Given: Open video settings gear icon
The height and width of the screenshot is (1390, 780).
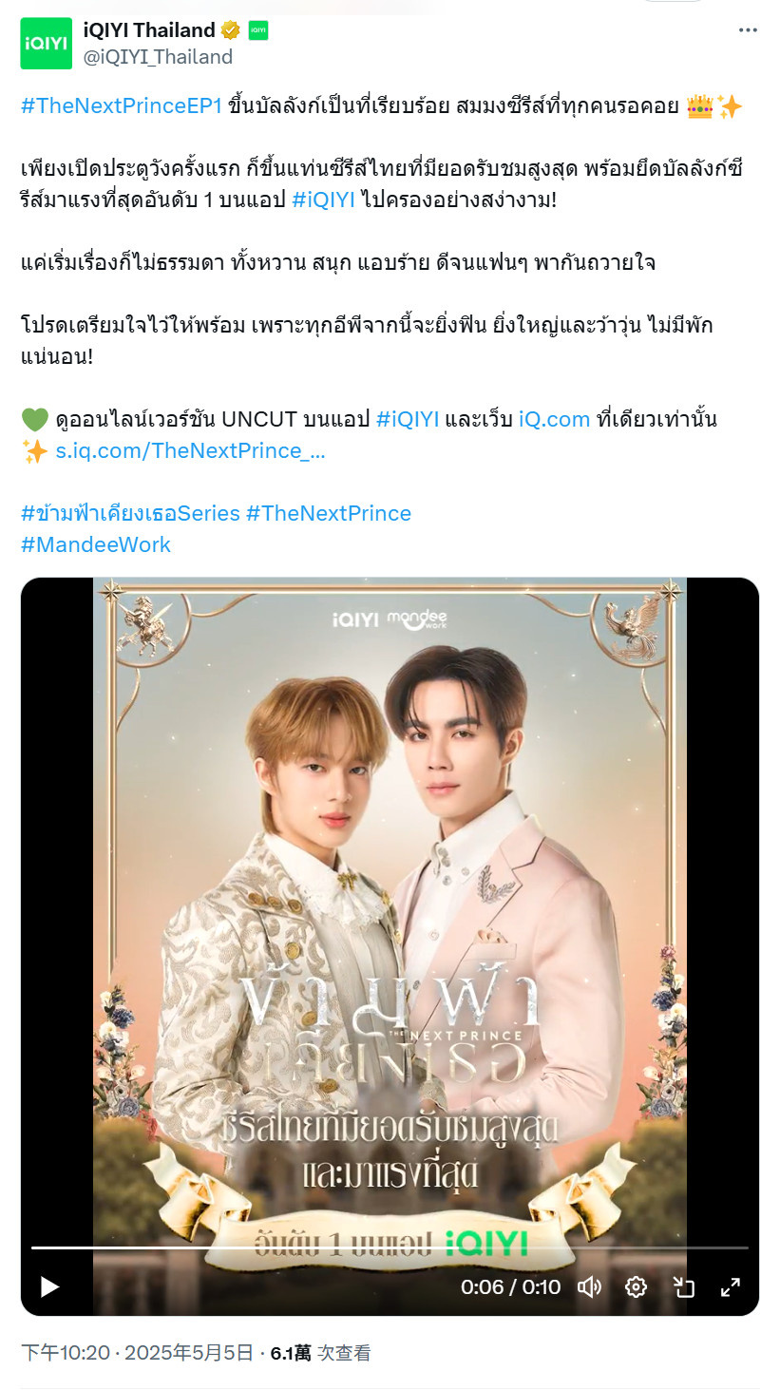Looking at the screenshot, I should point(637,1286).
